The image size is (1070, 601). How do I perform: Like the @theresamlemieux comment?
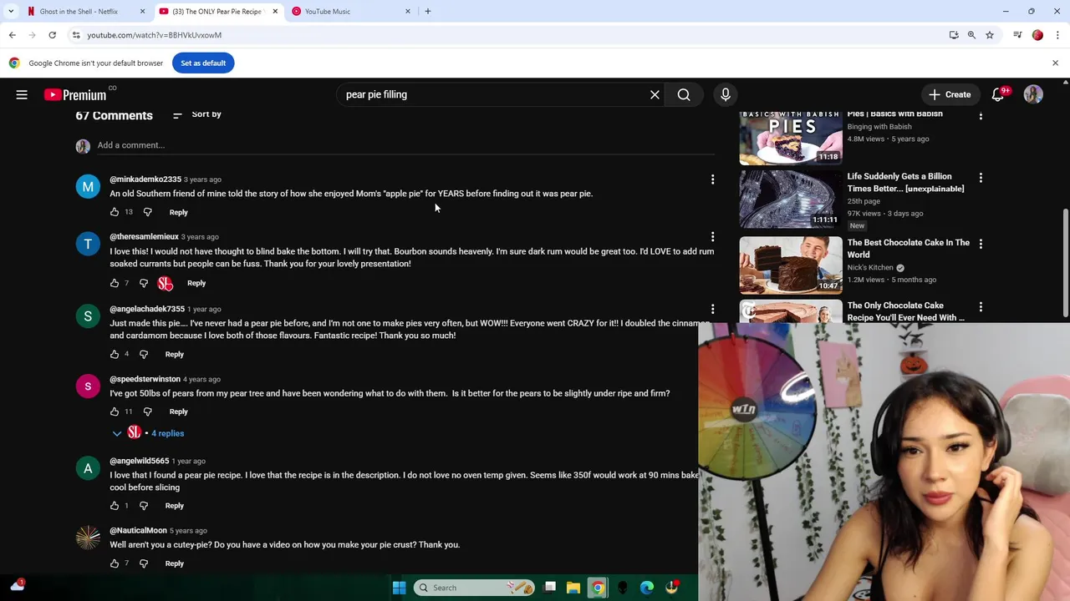point(115,283)
